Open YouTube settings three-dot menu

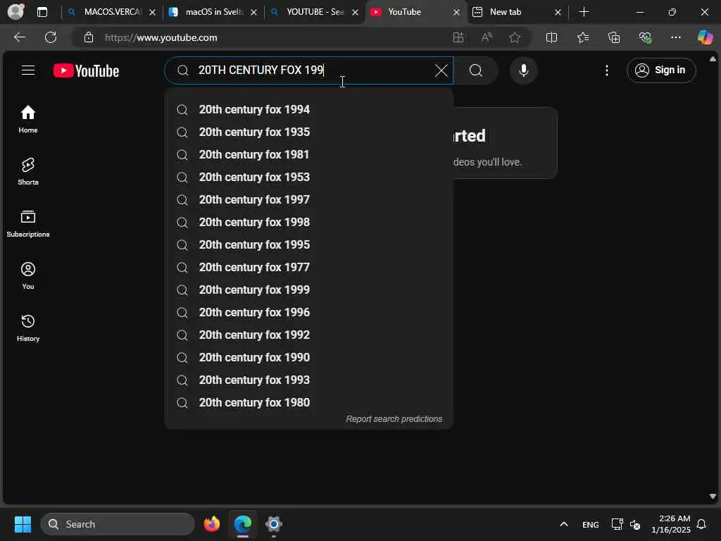[x=606, y=70]
